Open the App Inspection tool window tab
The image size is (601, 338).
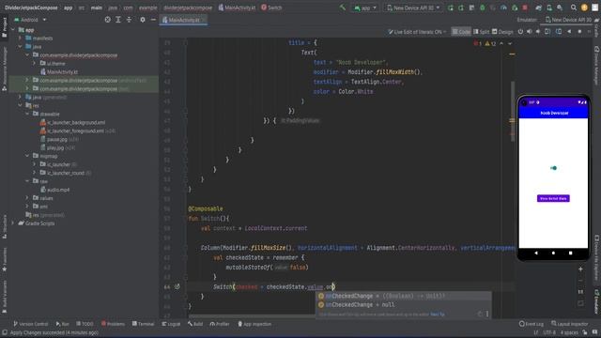(254, 324)
